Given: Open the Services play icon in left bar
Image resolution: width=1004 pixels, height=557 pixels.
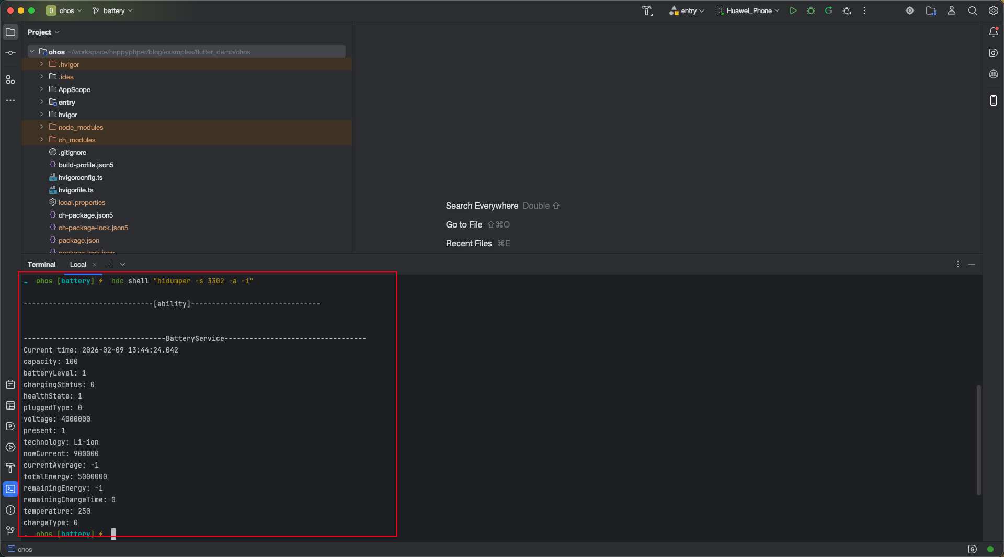Looking at the screenshot, I should click(x=10, y=447).
